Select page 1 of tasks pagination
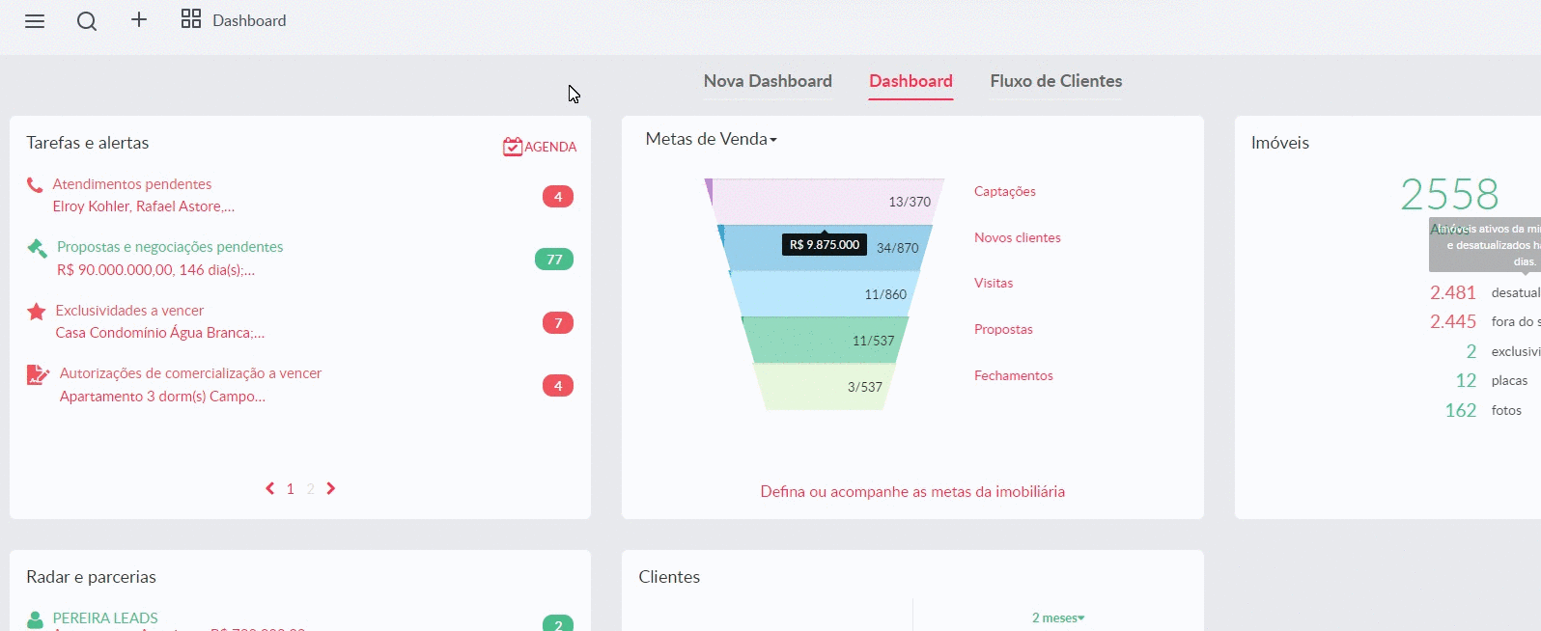This screenshot has width=1541, height=631. click(x=290, y=489)
